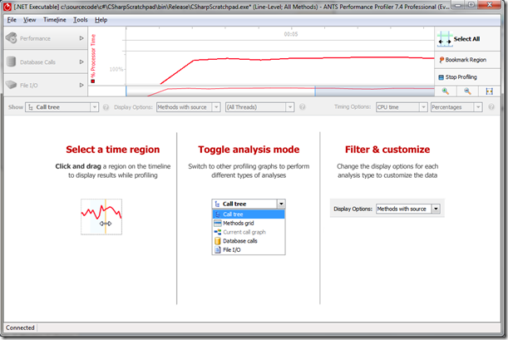
Task: Click the Database Calls cylinder icon
Action: pos(12,62)
